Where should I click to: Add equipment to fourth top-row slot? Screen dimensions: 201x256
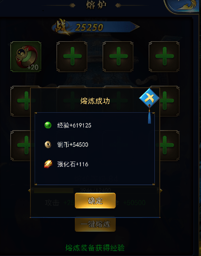pyautogui.click(x=164, y=56)
